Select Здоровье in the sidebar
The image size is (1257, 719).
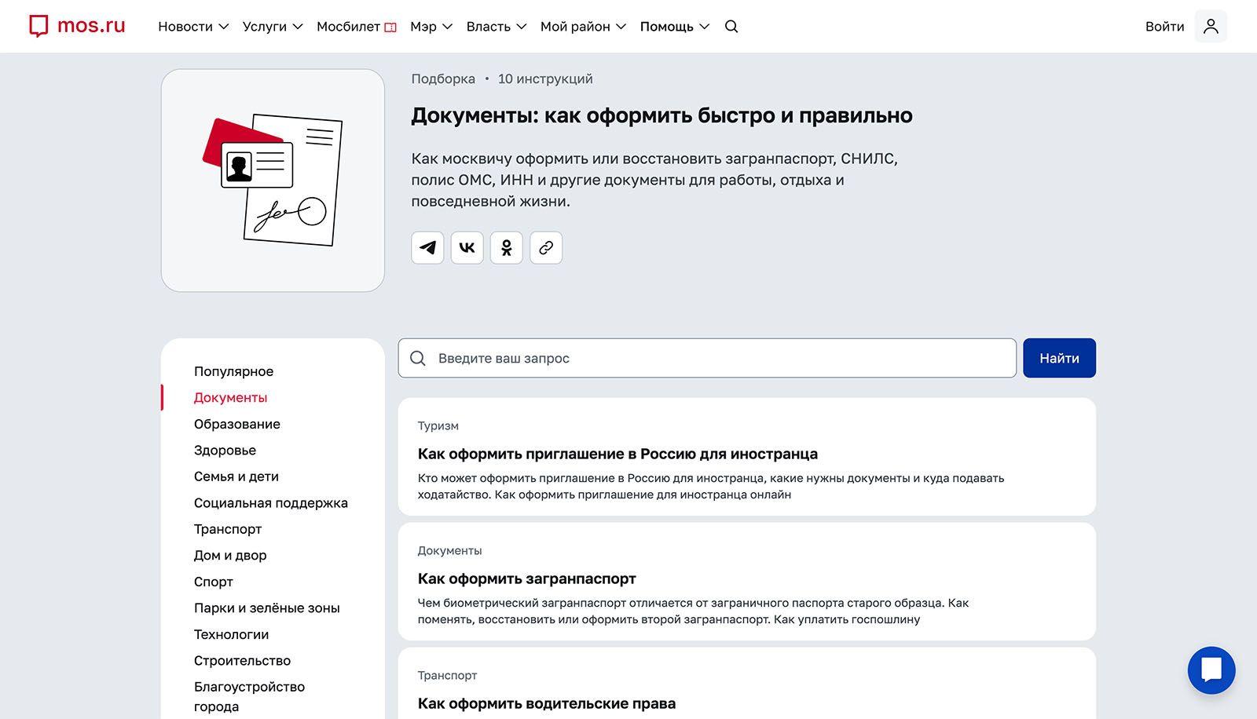(225, 451)
